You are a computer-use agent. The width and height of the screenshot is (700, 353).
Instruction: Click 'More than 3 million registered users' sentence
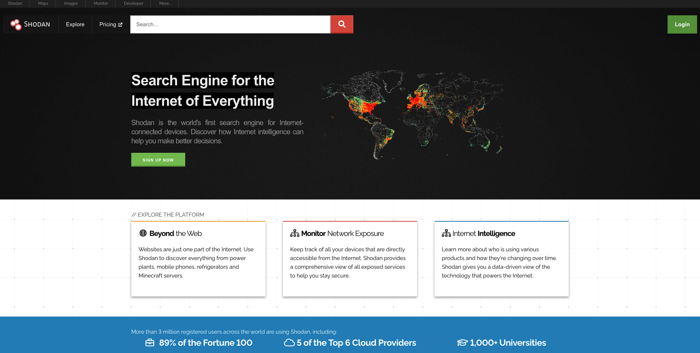[234, 332]
